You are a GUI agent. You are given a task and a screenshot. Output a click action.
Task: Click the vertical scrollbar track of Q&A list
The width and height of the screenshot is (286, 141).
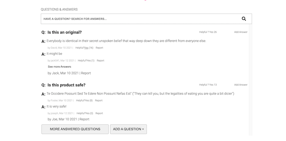click(x=251, y=80)
